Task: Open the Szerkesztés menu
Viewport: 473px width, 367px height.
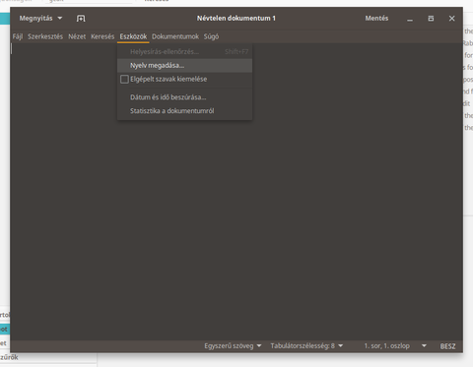Action: tap(45, 36)
